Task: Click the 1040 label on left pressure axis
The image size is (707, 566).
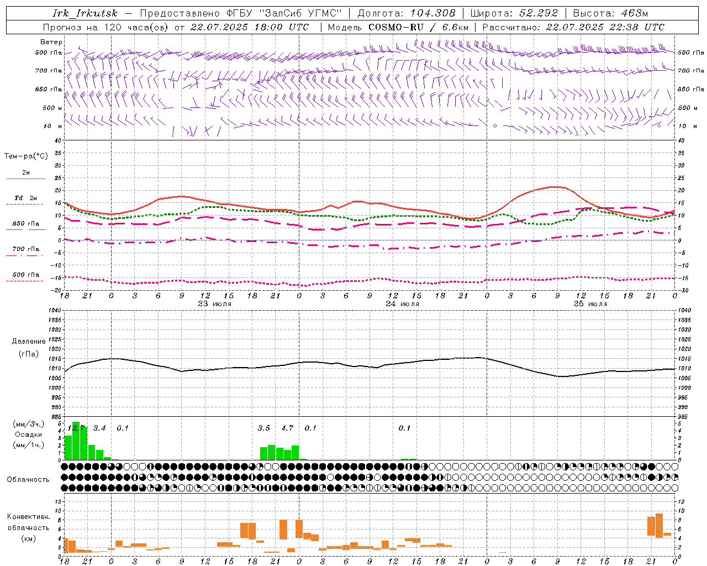Action: [54, 311]
